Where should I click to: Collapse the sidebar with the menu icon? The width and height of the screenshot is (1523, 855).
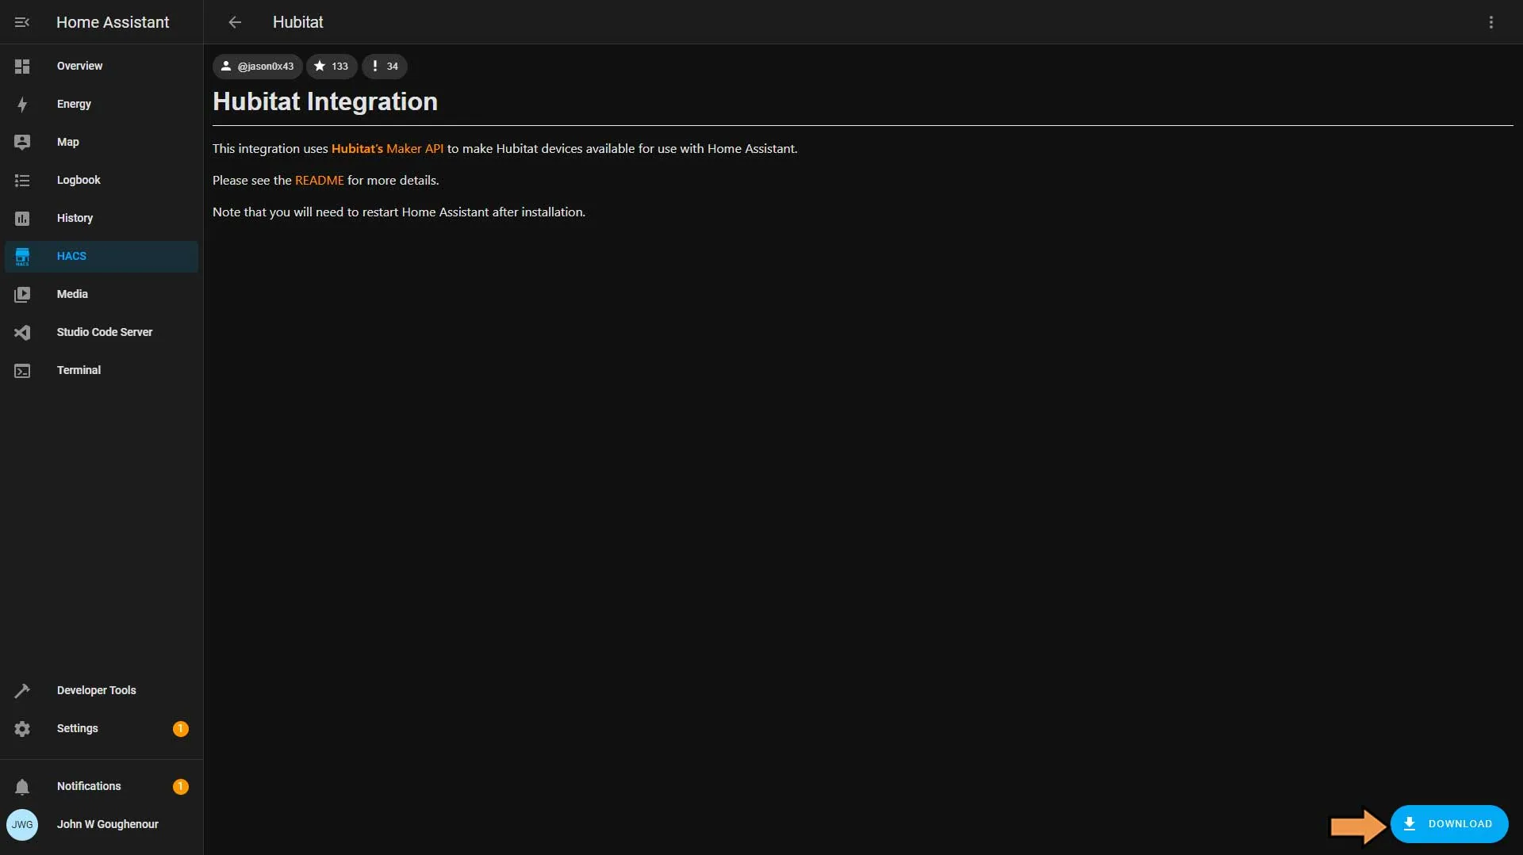coord(22,22)
